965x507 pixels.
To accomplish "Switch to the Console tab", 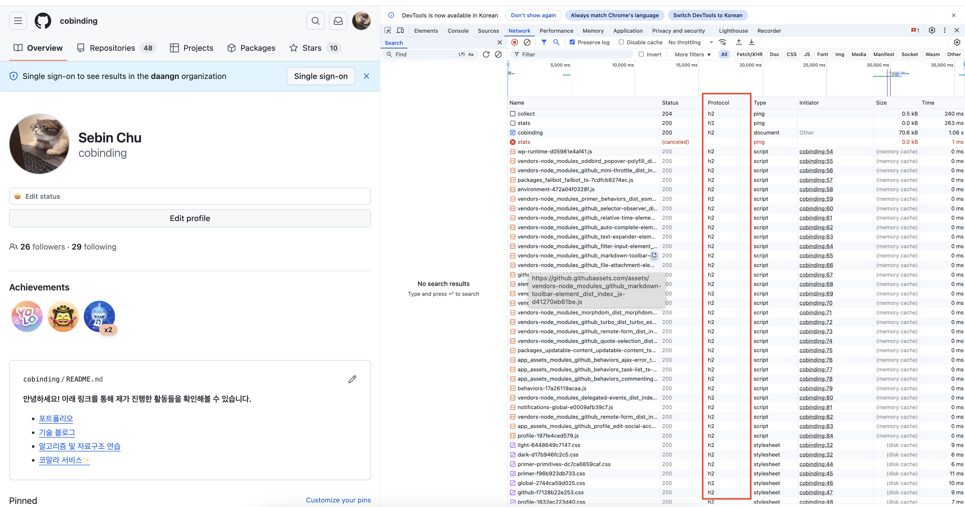I will point(458,31).
